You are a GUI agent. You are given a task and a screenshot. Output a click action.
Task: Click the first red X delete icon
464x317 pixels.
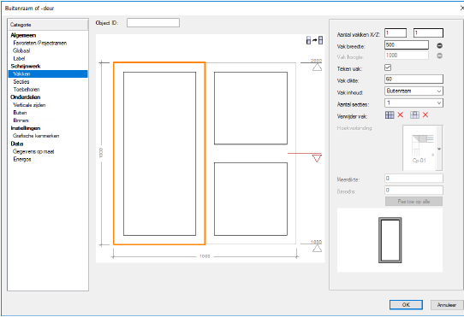tap(400, 115)
